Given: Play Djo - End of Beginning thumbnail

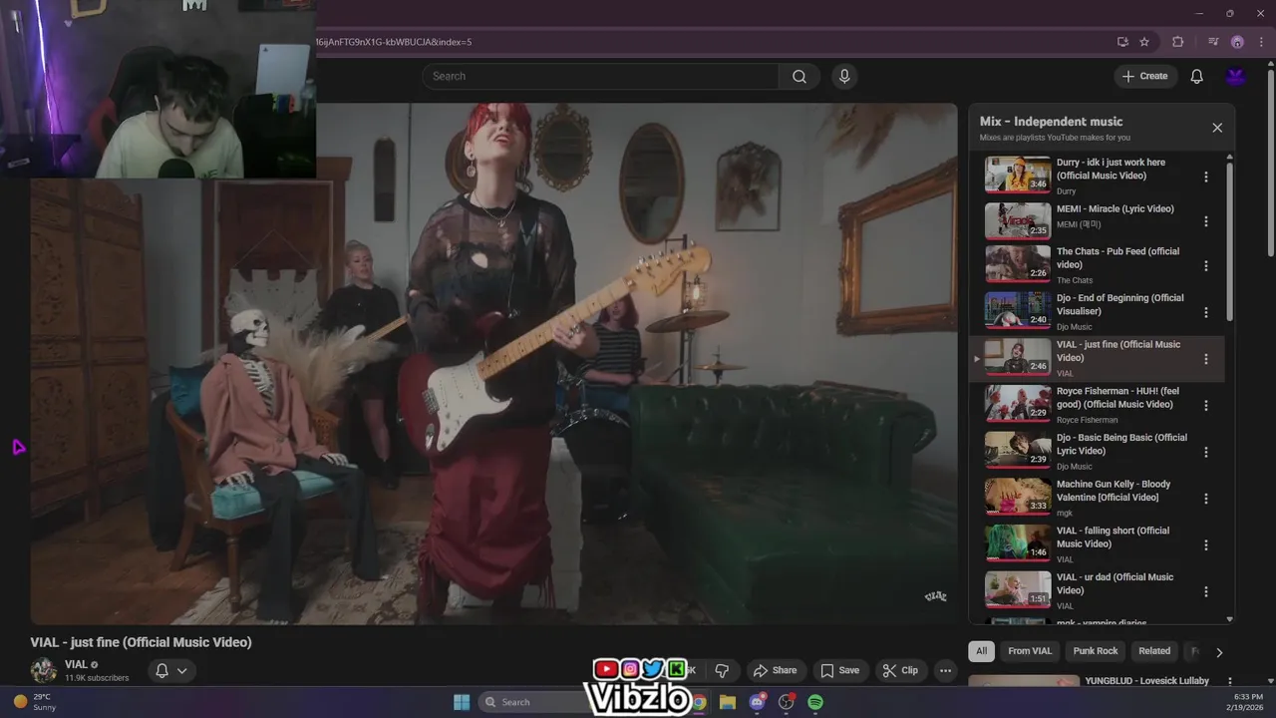Looking at the screenshot, I should pos(1018,310).
